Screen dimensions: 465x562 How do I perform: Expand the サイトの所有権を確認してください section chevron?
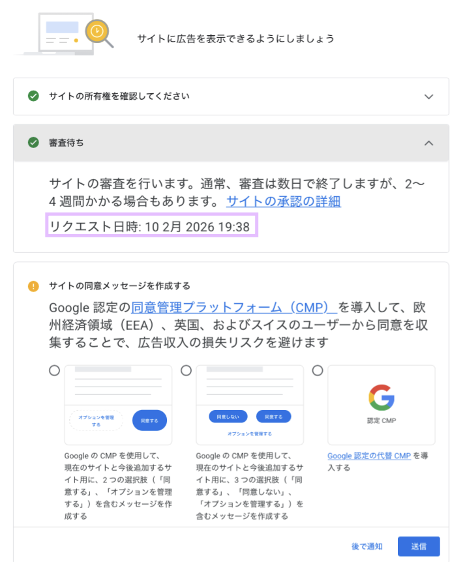coord(428,96)
